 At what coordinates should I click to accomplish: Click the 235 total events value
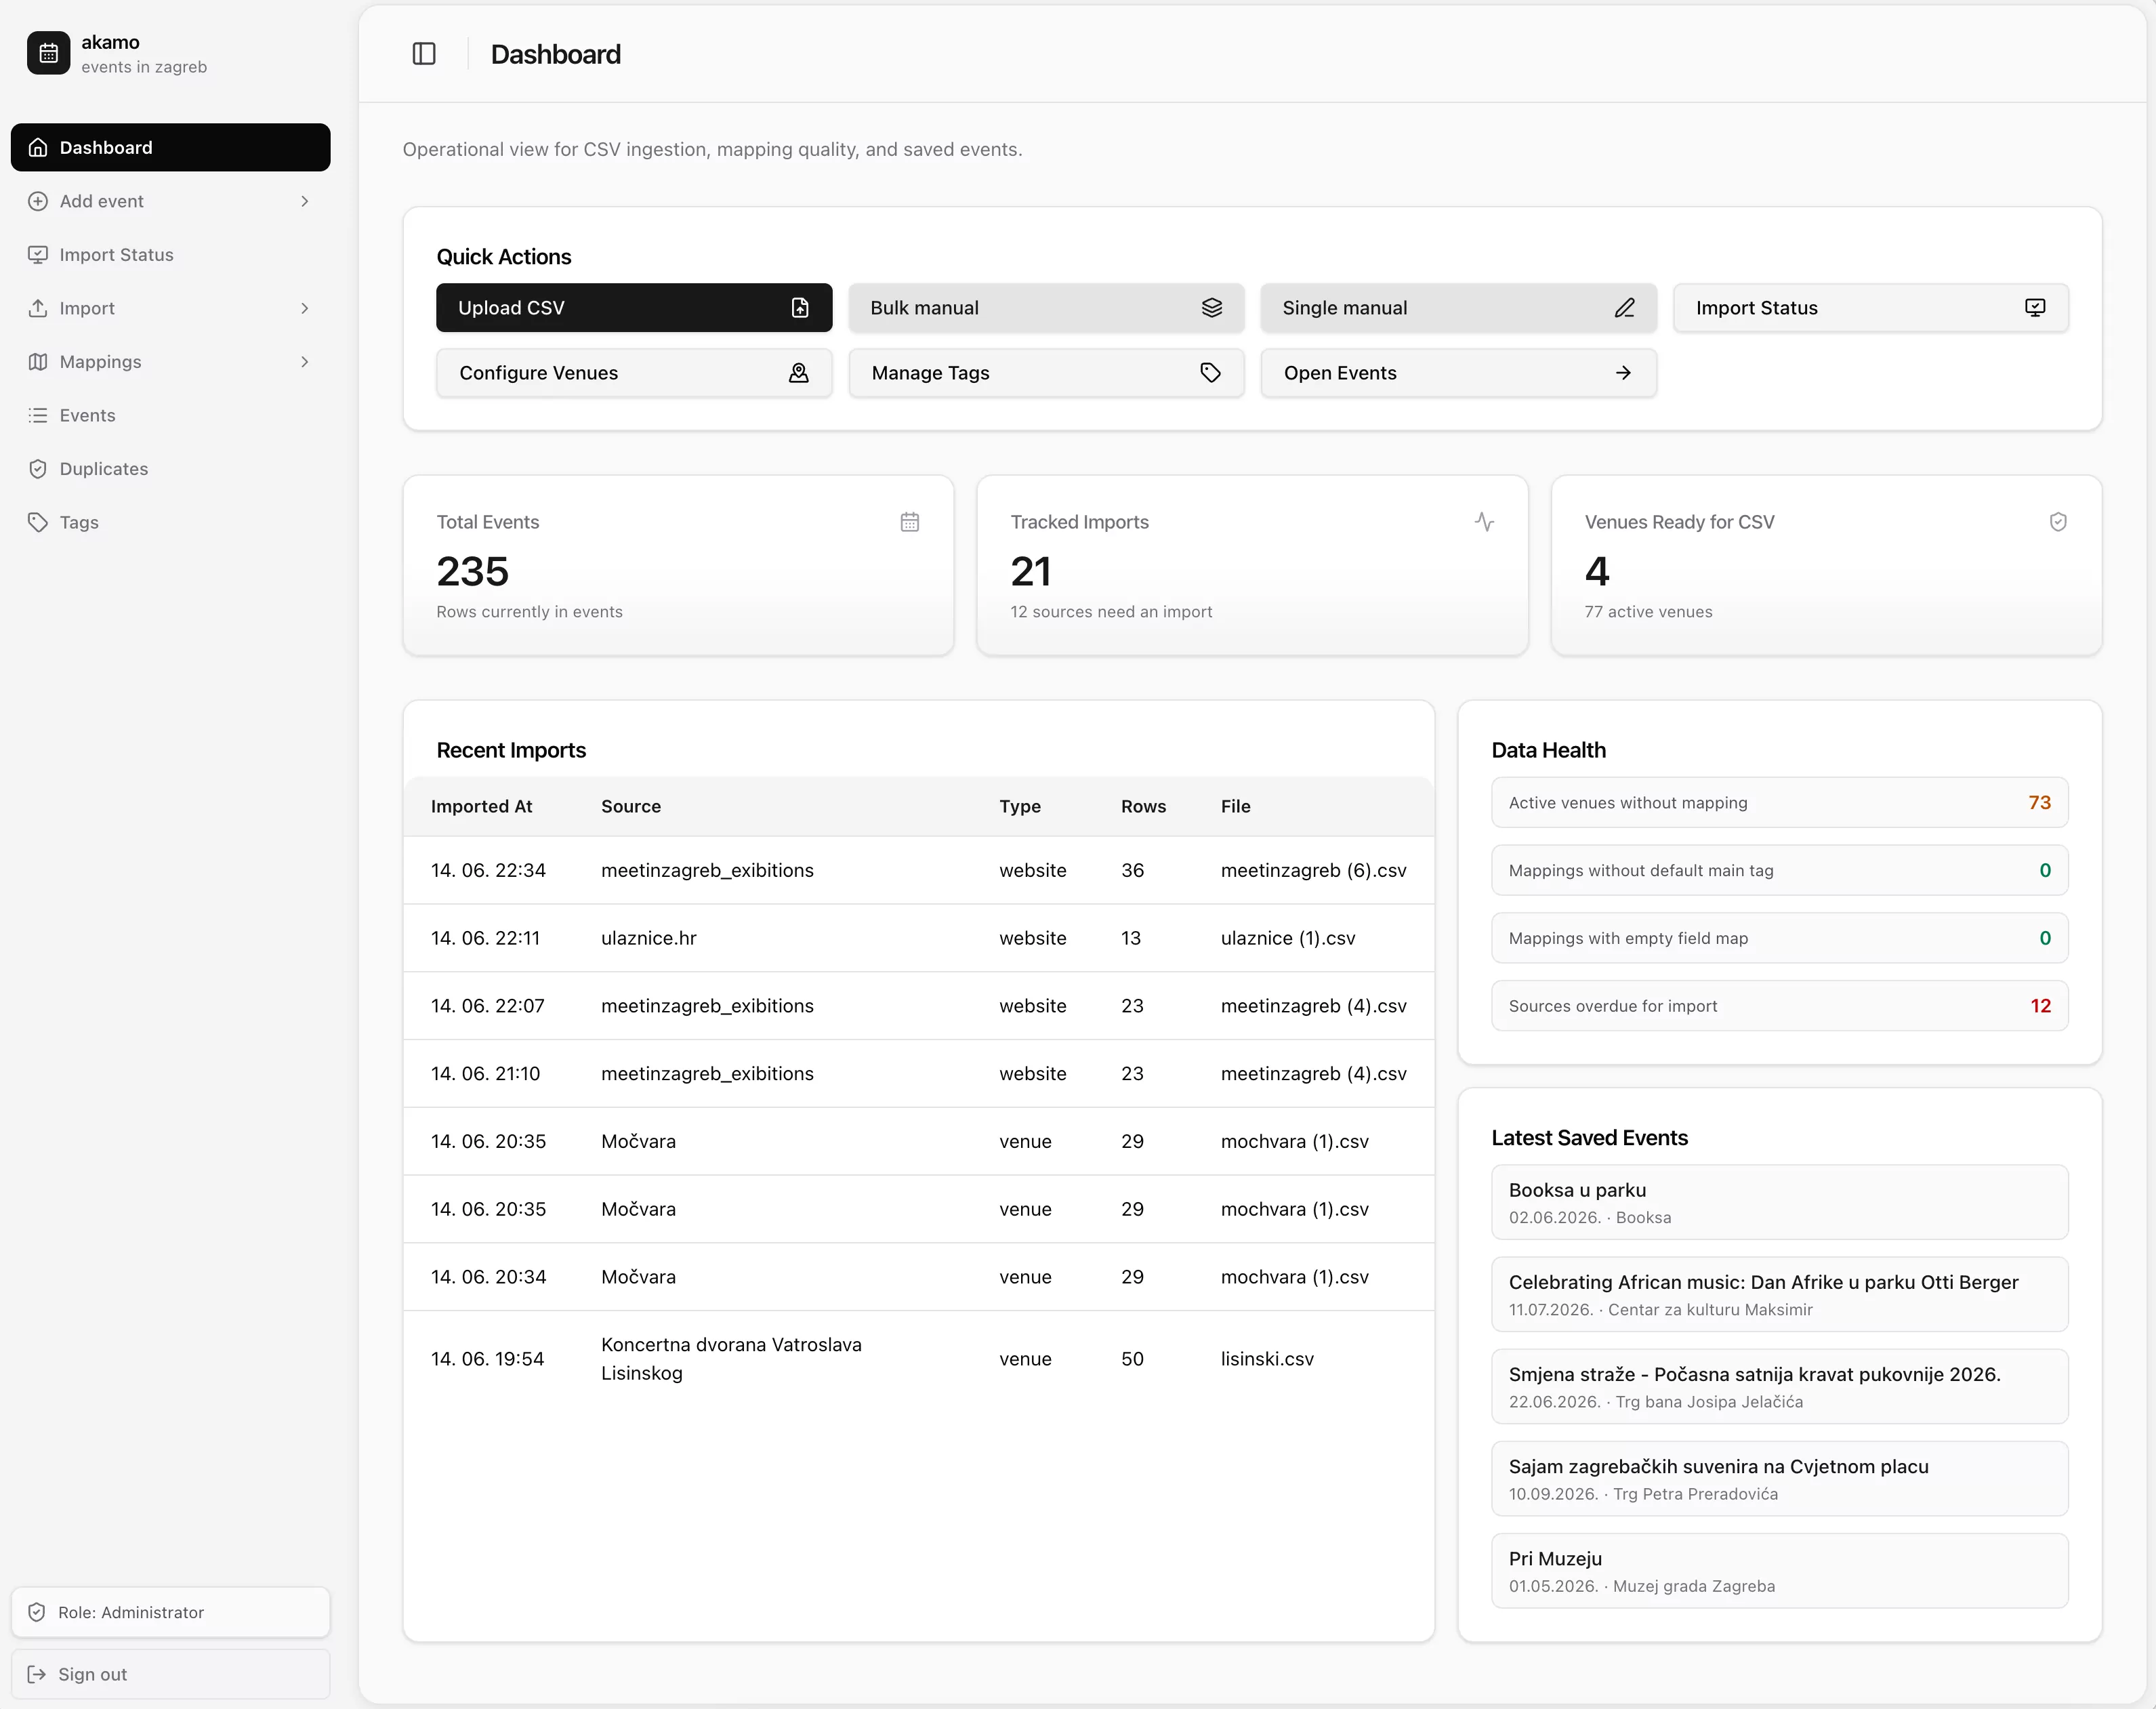[473, 572]
